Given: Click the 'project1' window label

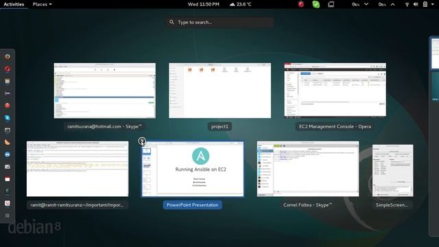Looking at the screenshot, I should (x=219, y=126).
